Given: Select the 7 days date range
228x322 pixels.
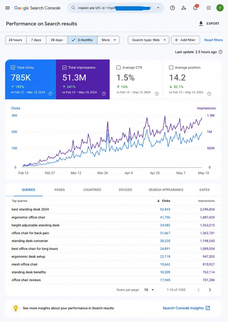Looking at the screenshot, I should 36,40.
